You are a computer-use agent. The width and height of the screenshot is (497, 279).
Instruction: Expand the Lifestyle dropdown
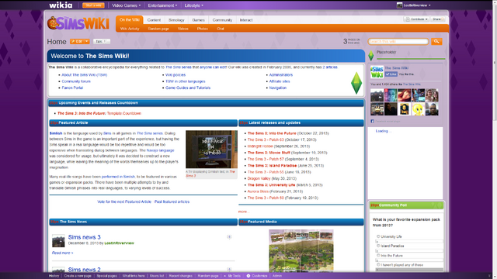click(x=193, y=5)
